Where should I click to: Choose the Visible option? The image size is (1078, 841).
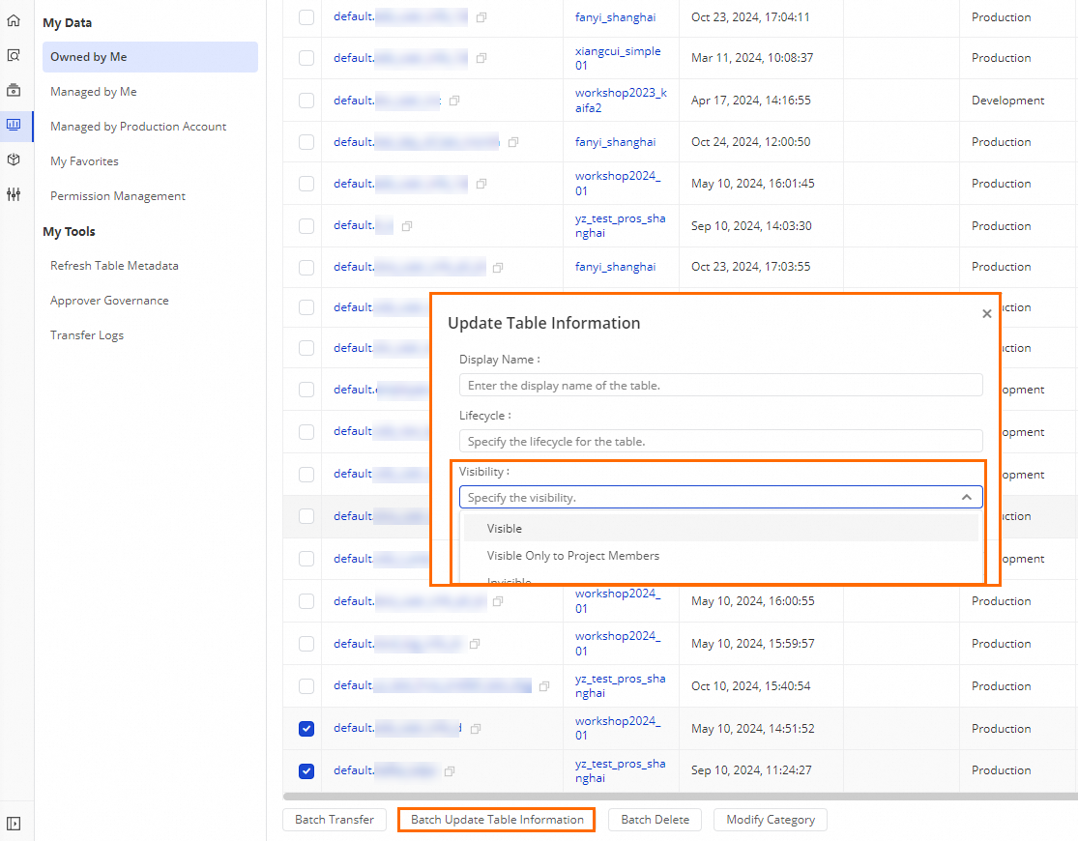tap(720, 528)
